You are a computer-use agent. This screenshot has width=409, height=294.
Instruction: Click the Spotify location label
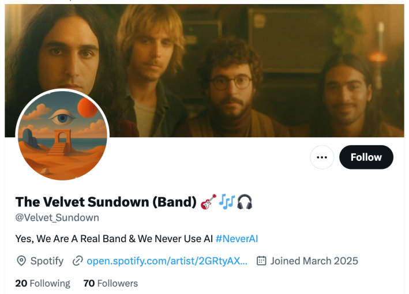47,261
